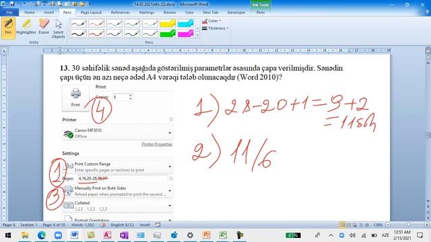Image resolution: width=431 pixels, height=242 pixels.
Task: Click macro recording icon in status bar
Action: 158,225
